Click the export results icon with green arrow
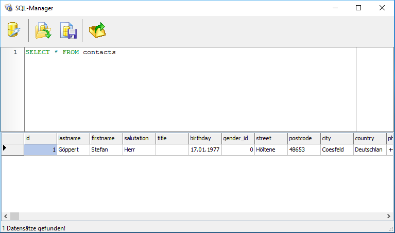395x233 pixels. click(97, 31)
